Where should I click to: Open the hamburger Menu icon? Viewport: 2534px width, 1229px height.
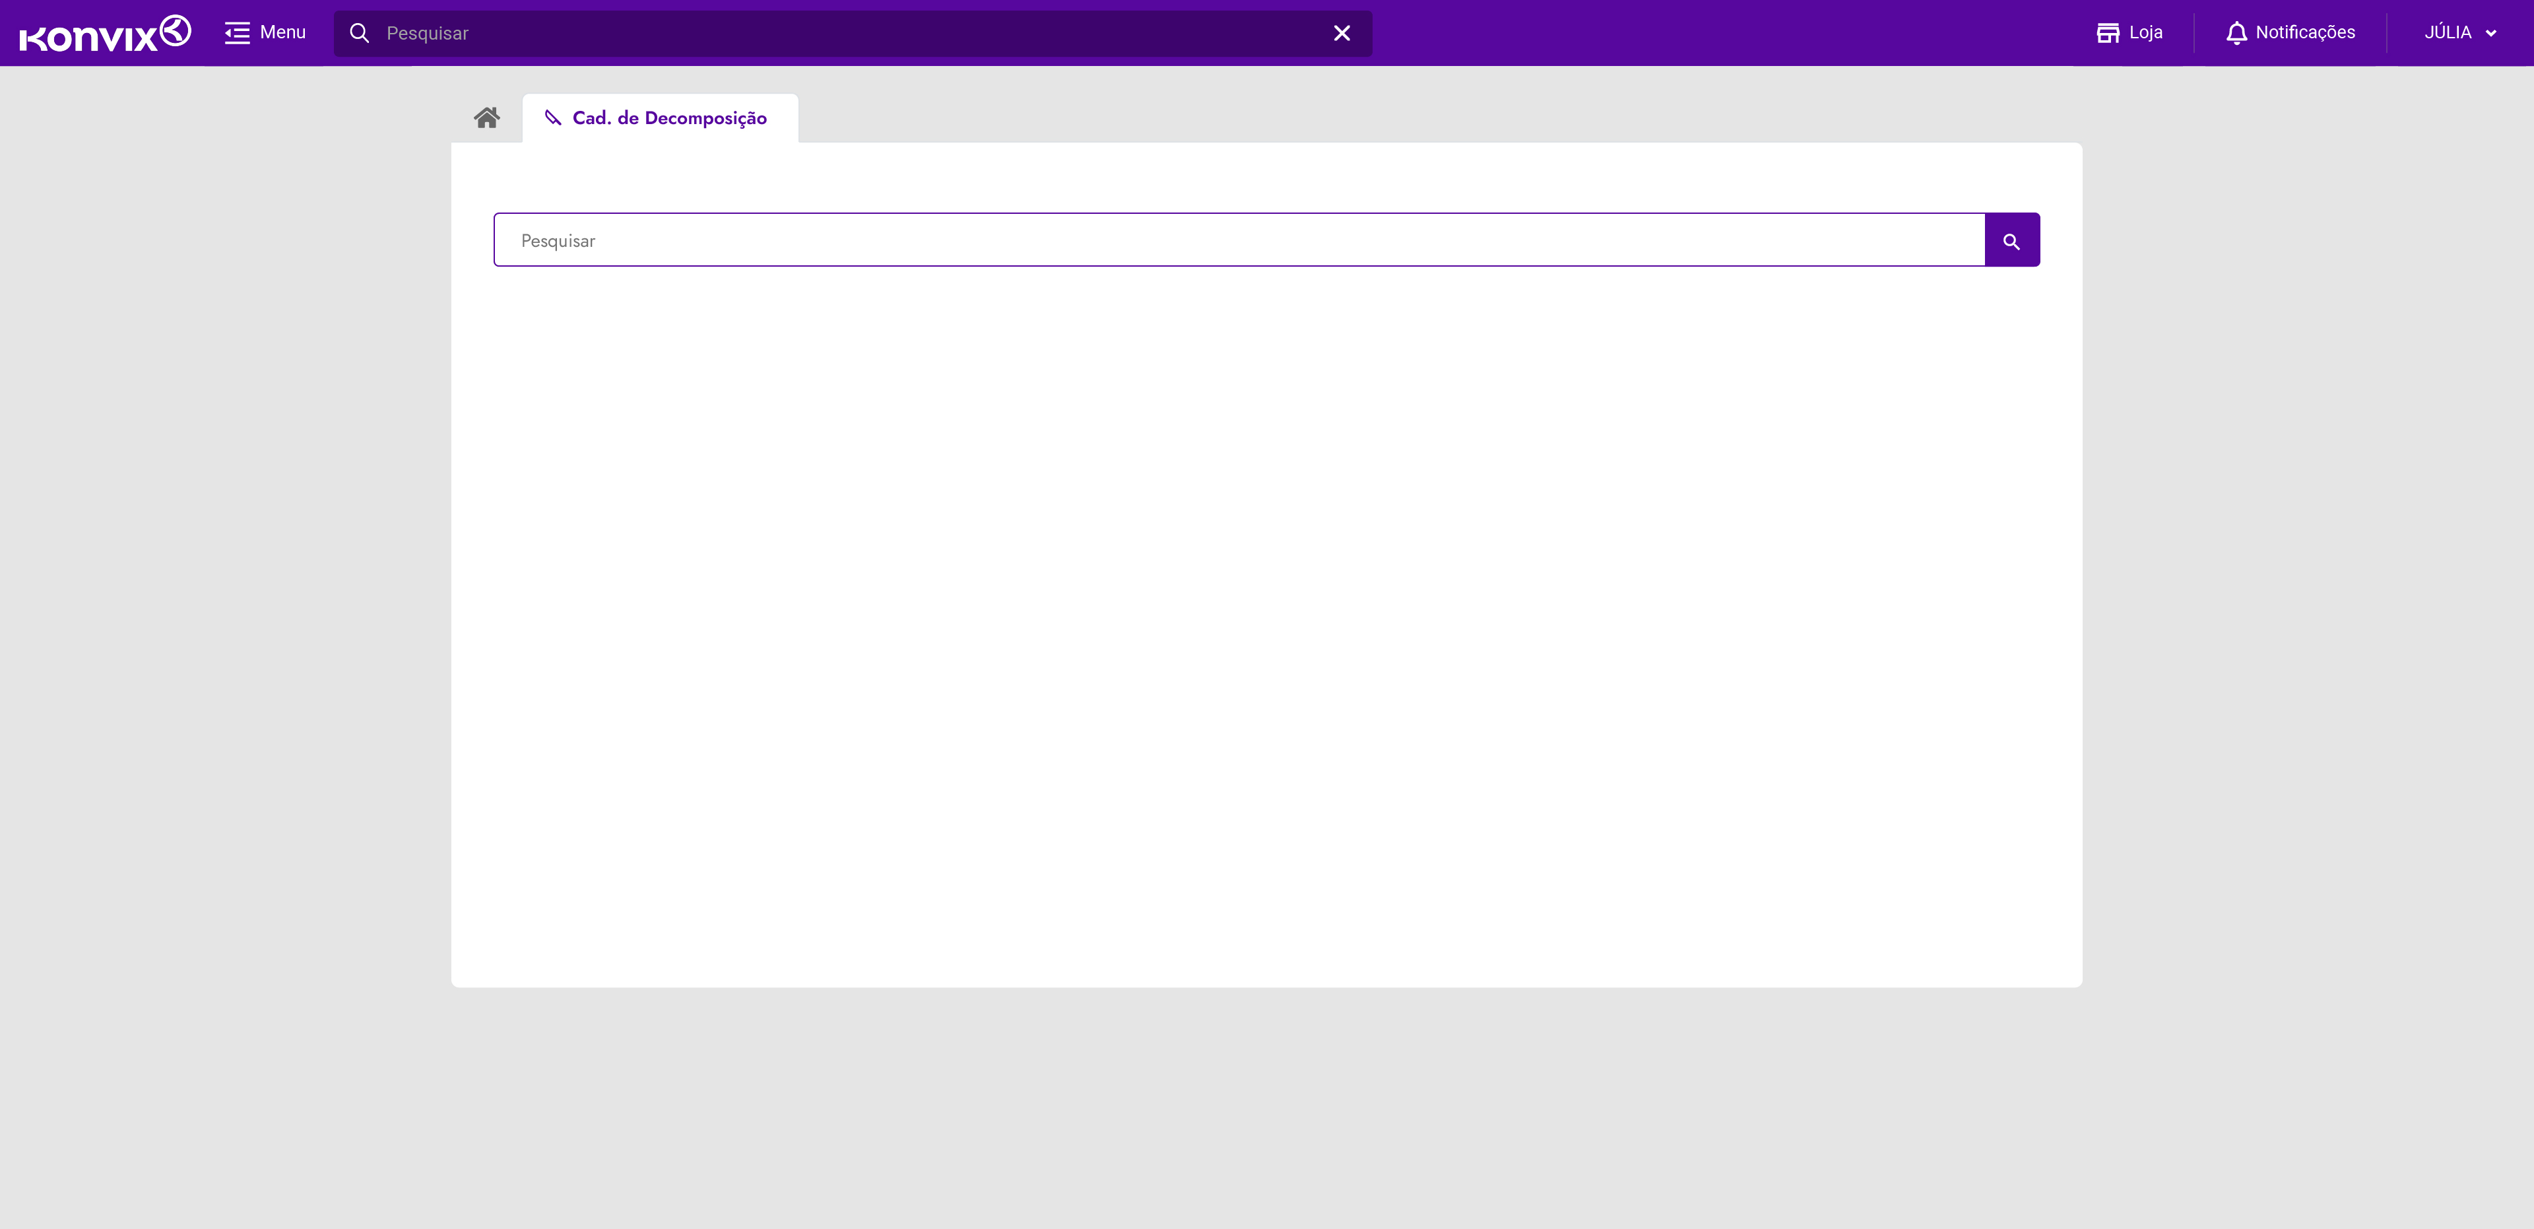coord(237,32)
